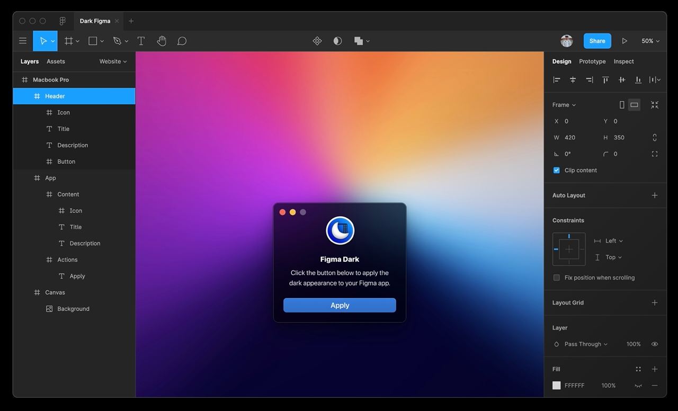Align bottom icon in Design panel
678x411 pixels.
coord(638,79)
